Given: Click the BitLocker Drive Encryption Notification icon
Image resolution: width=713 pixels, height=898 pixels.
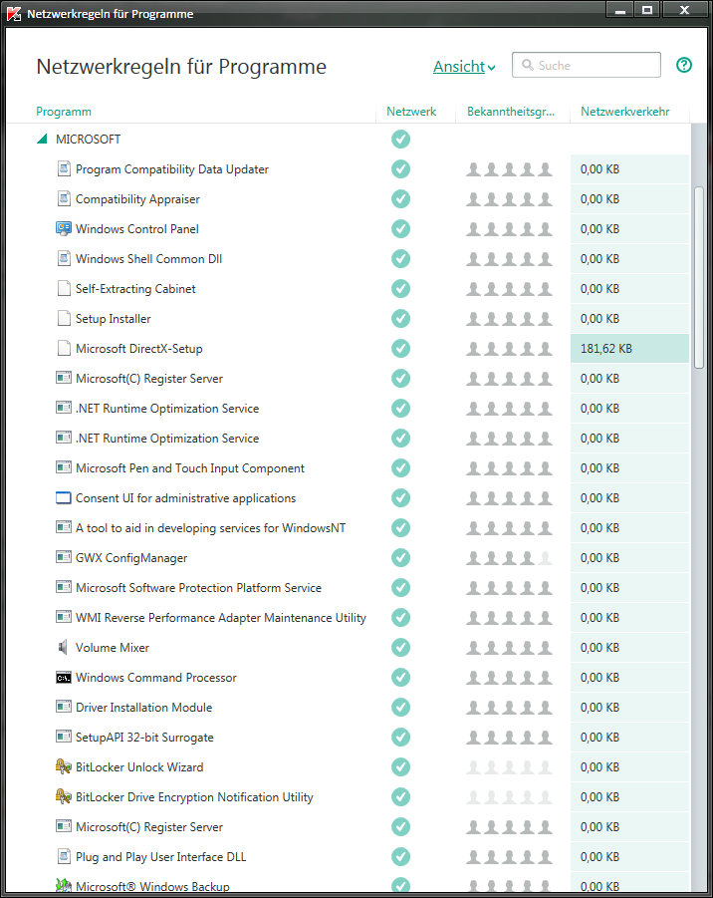Looking at the screenshot, I should click(64, 796).
